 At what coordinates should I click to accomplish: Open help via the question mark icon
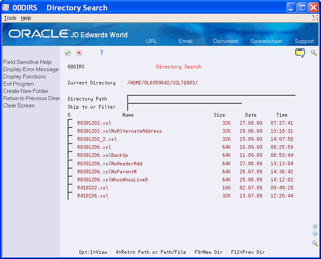click(101, 53)
